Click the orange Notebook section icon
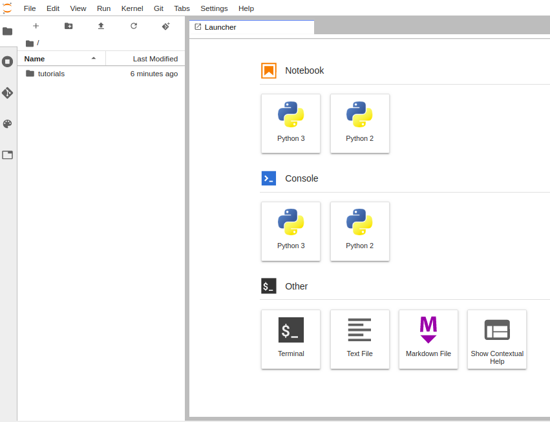550x422 pixels. tap(269, 70)
